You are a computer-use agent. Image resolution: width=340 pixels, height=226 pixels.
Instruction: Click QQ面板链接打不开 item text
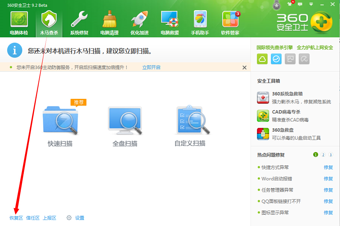281,201
